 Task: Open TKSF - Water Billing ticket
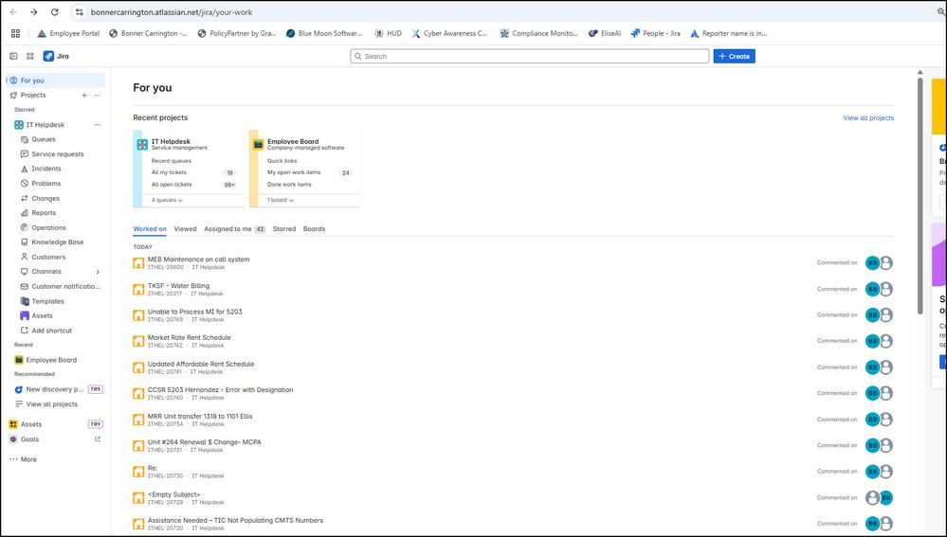pos(179,286)
